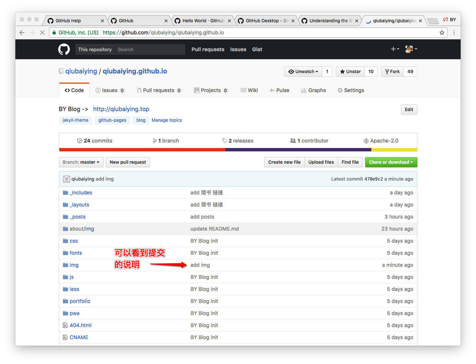476x364 pixels.
Task: Click the language color bar
Action: [x=238, y=150]
